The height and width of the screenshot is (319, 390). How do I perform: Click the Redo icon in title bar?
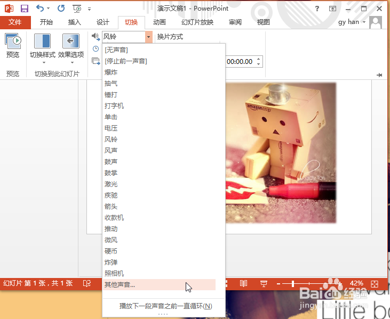click(61, 8)
